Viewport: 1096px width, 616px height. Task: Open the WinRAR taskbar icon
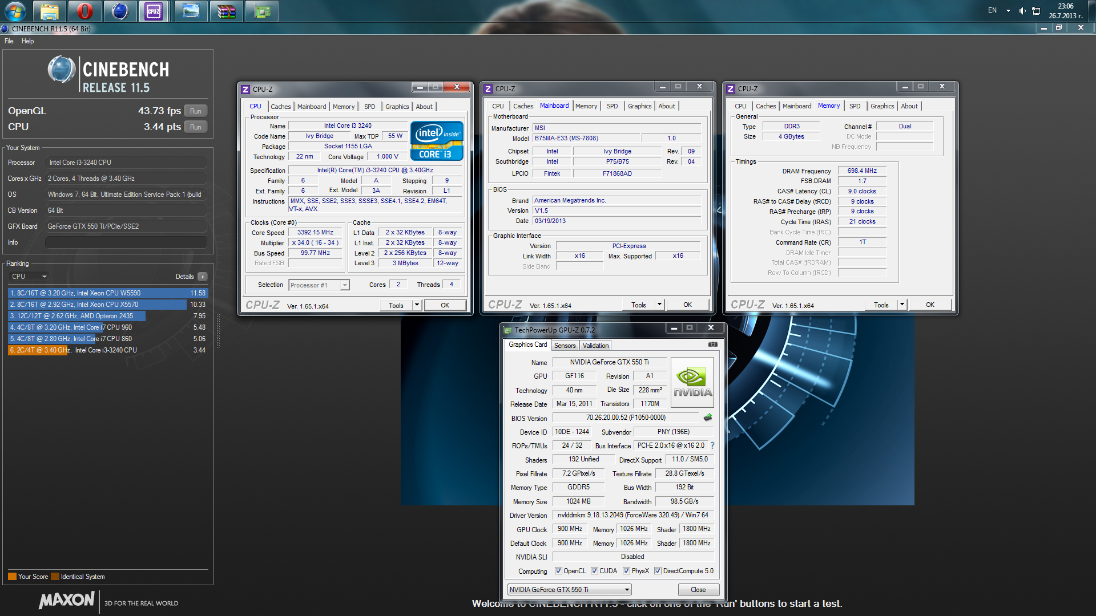click(x=226, y=11)
